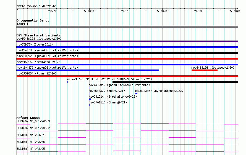Open the nsv6464169 (Sedlazeck2020) label

click(x=38, y=62)
